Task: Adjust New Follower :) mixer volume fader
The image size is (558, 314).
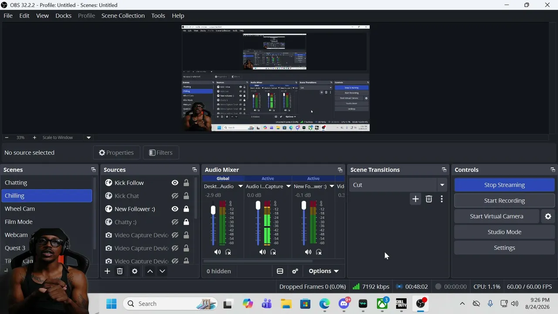Action: 304,205
